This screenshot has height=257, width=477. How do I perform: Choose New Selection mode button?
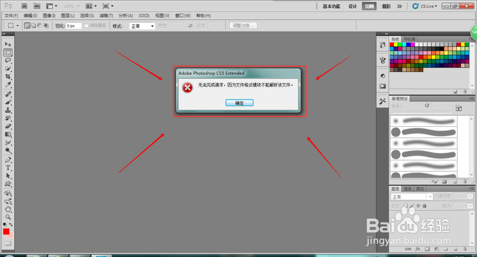(27, 26)
